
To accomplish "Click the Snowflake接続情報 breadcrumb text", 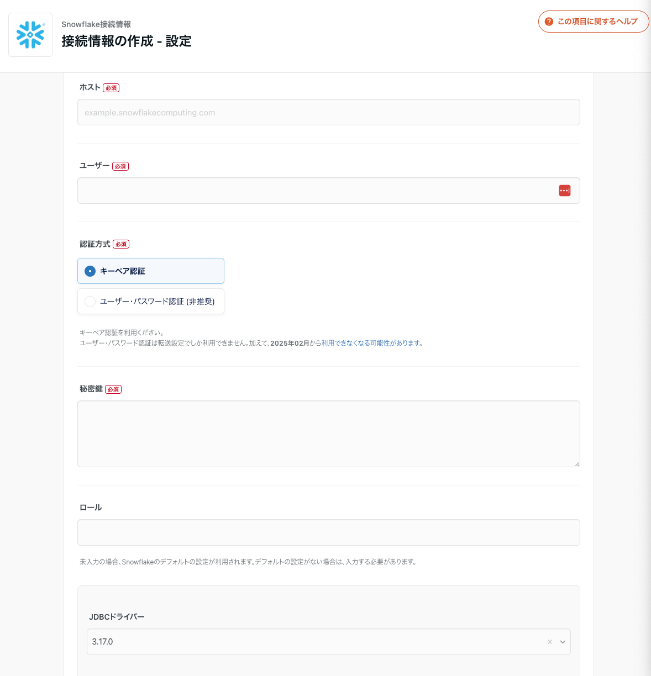I will pos(96,24).
